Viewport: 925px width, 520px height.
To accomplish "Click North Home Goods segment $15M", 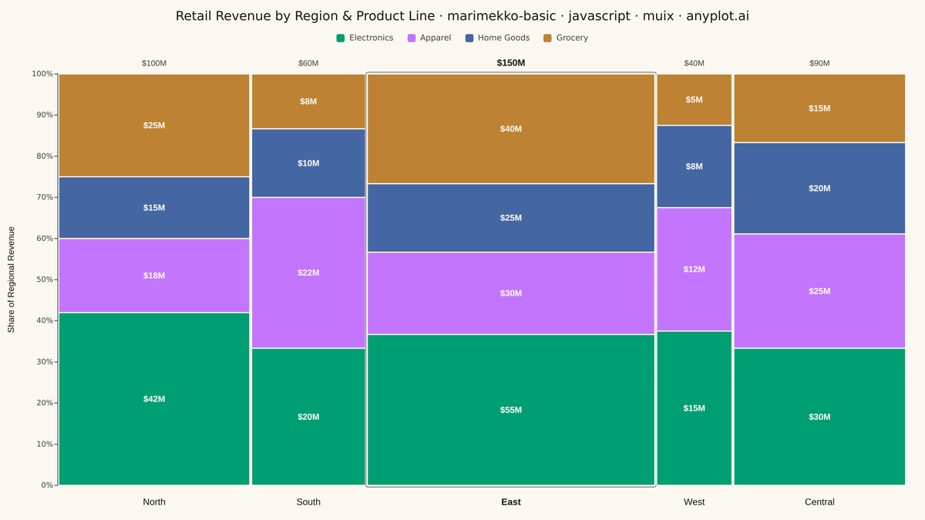I will 154,208.
